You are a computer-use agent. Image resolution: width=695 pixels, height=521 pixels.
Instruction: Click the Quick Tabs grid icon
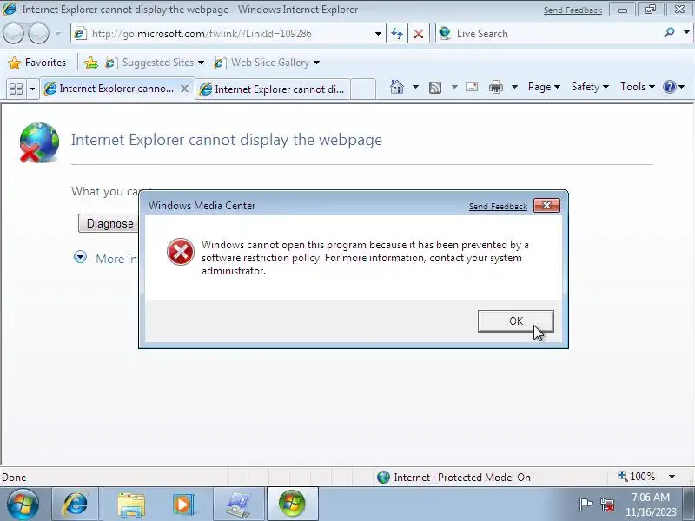point(16,89)
